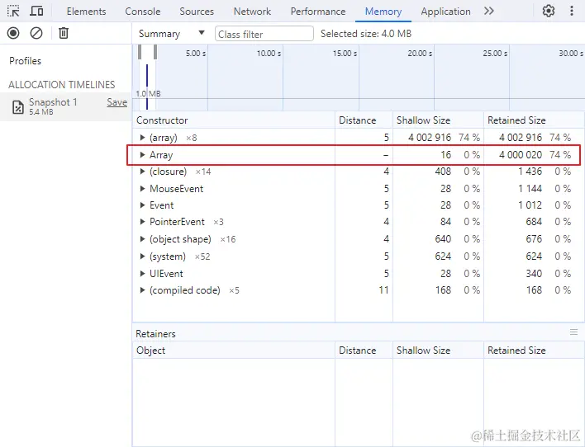Click the blue allocation bar in timeline

coord(147,87)
